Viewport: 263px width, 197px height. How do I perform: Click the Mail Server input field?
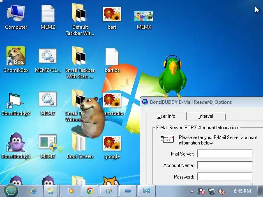(225, 154)
